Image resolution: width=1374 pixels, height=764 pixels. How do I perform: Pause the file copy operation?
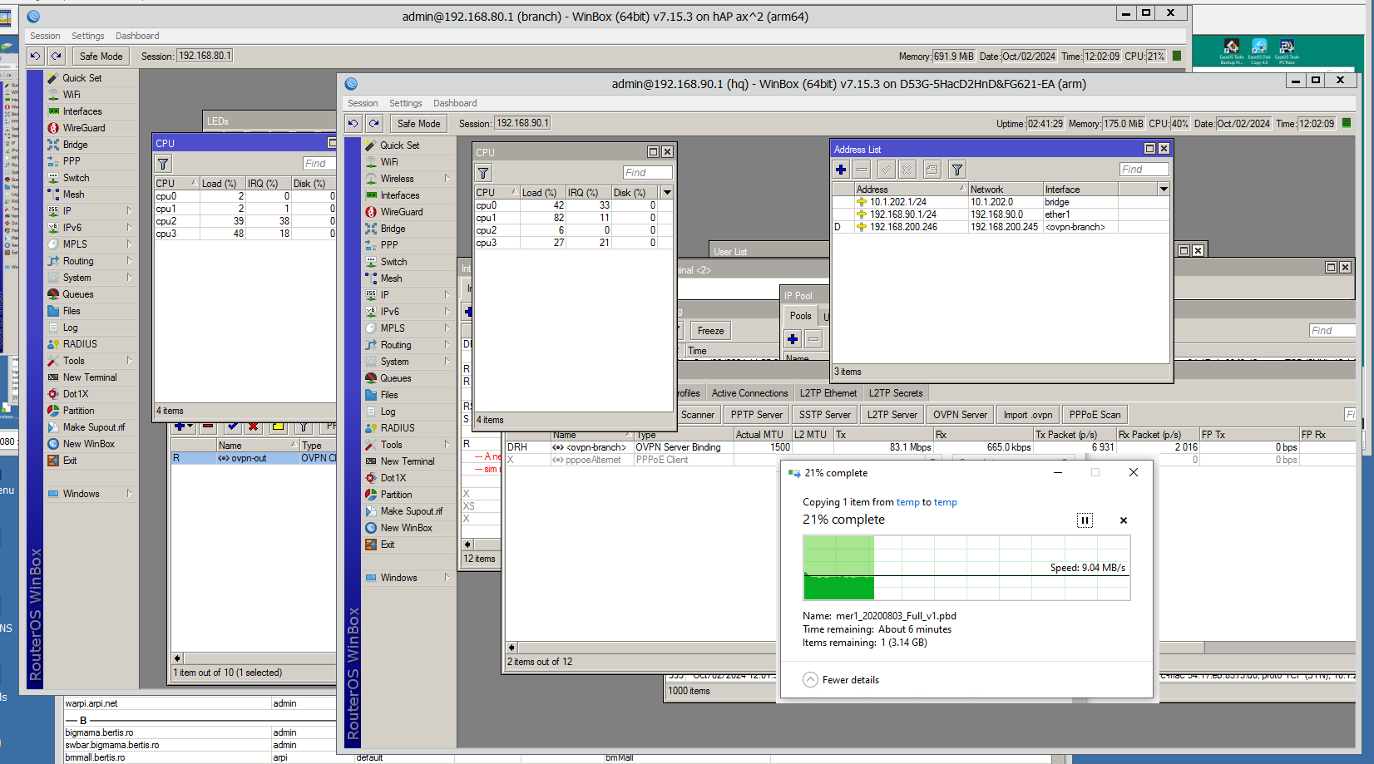pyautogui.click(x=1085, y=520)
